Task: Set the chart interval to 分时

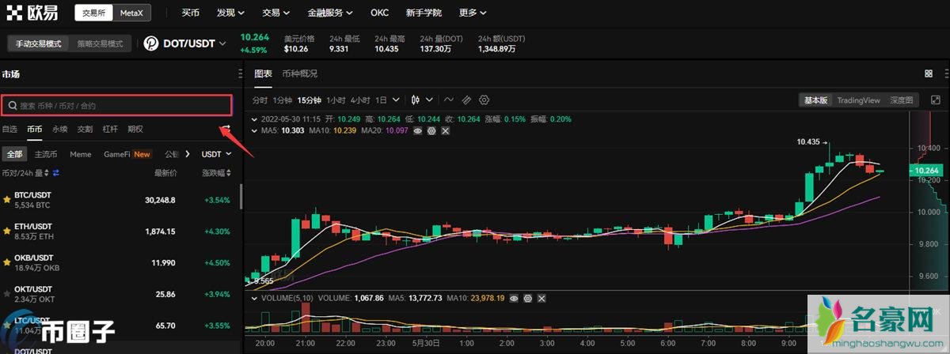Action: 260,100
